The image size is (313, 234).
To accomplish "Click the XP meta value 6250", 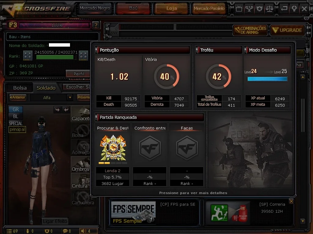I will pos(280,105).
